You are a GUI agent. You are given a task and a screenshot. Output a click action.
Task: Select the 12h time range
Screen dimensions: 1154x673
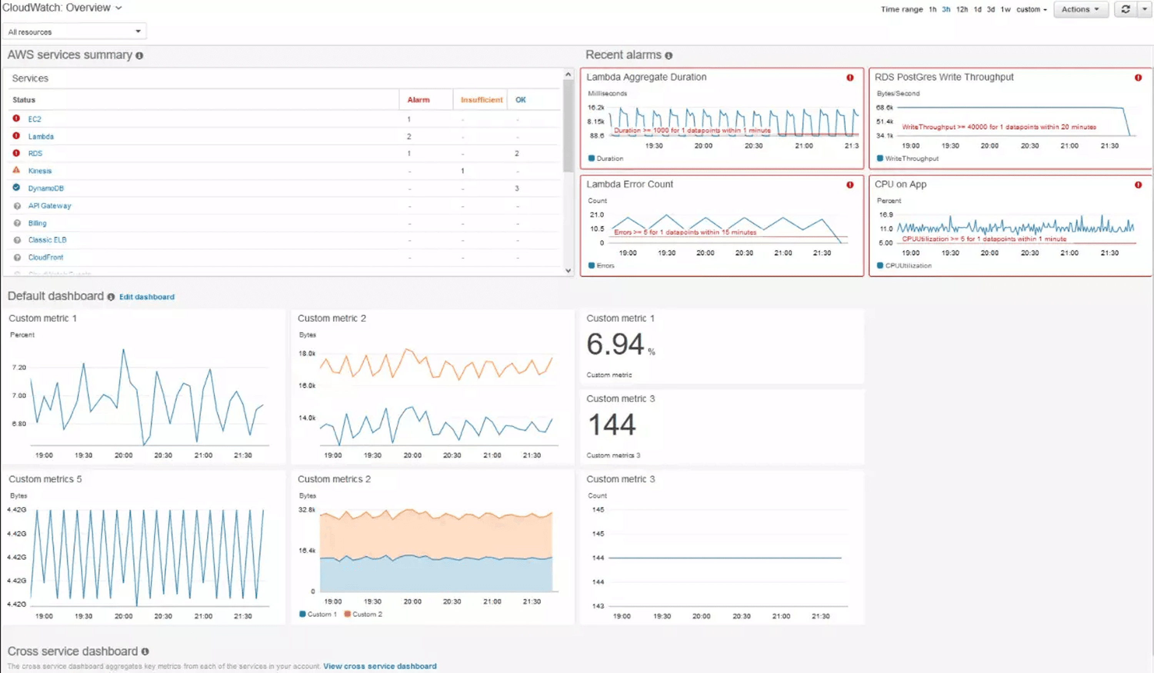click(962, 9)
